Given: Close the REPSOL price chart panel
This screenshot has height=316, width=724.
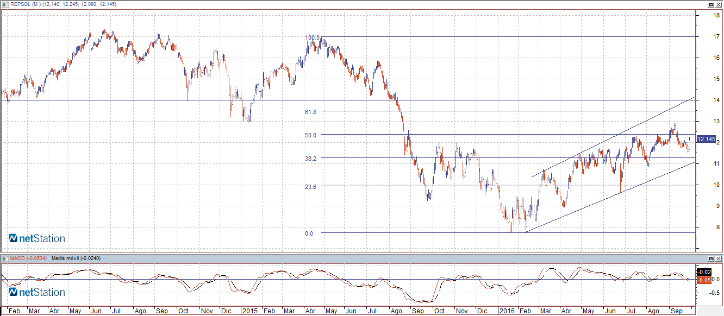Looking at the screenshot, I should 718,5.
